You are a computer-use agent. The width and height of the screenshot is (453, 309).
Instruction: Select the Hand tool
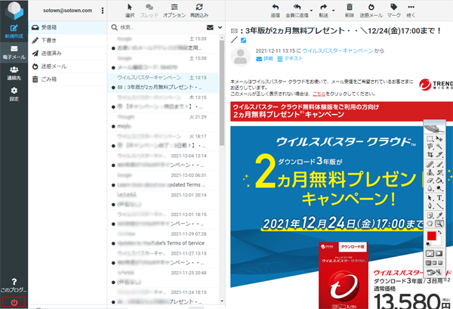click(430, 224)
